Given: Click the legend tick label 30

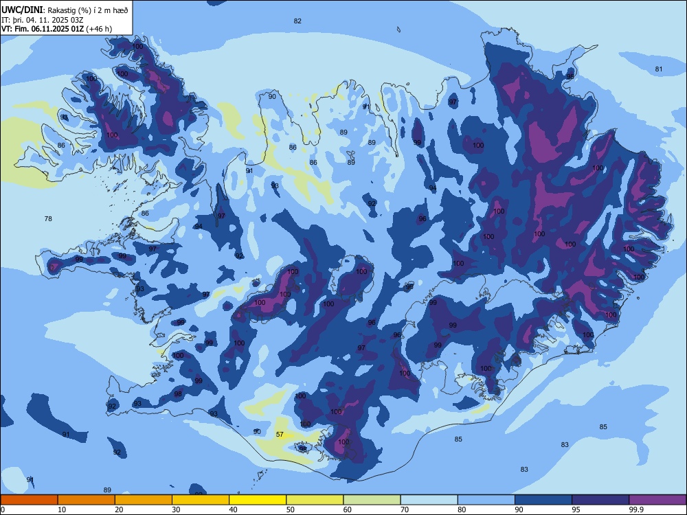Looking at the screenshot, I should point(176,510).
